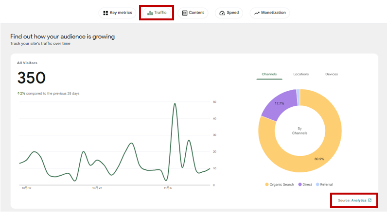Viewport: 387px width, 214px height.
Task: Click the All Visitors count 350
Action: [x=32, y=78]
